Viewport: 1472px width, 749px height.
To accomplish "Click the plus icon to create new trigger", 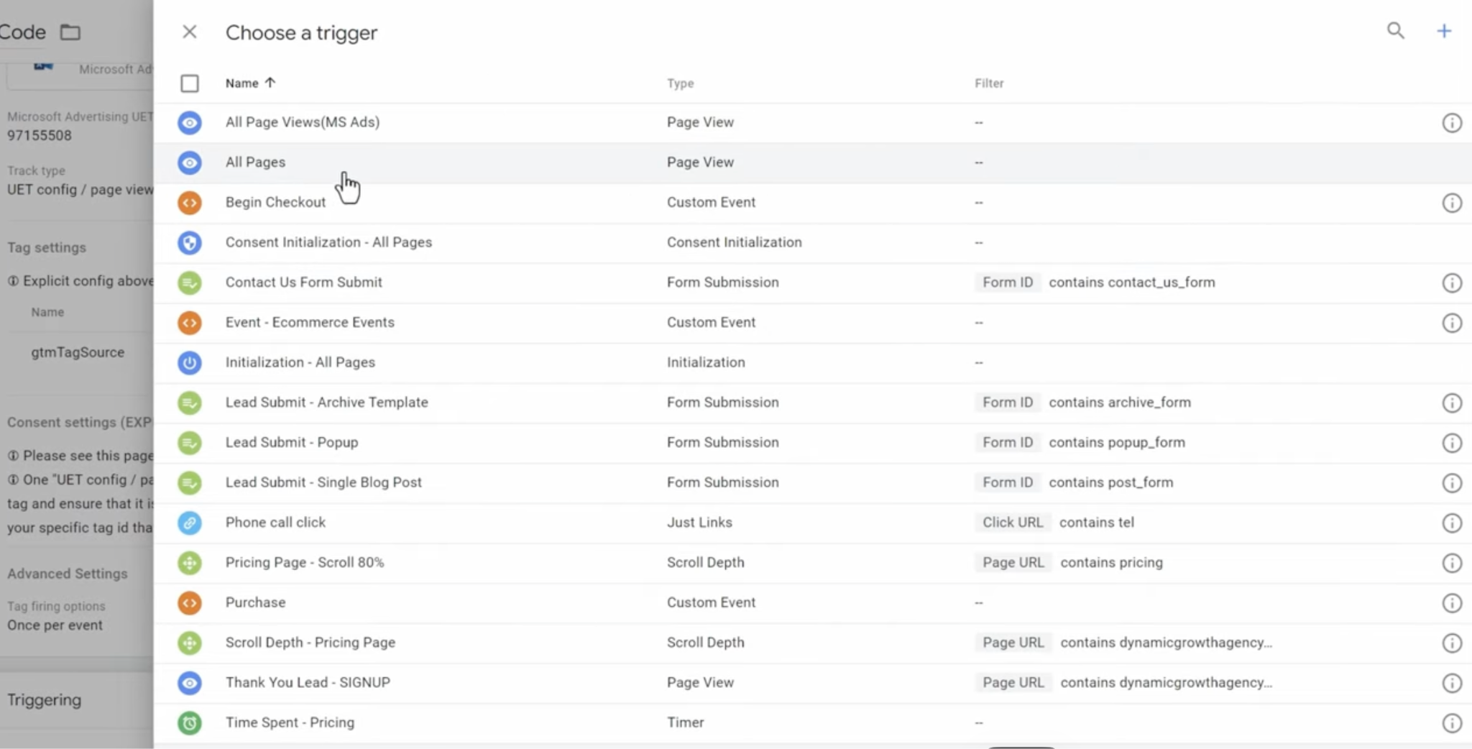I will pos(1443,31).
